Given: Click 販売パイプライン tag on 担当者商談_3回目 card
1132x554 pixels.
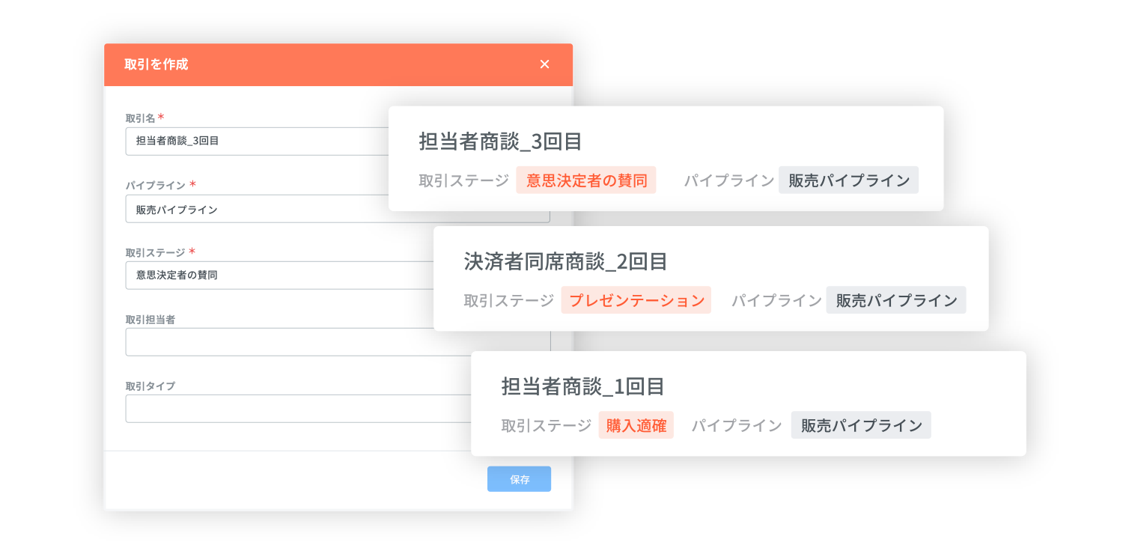Looking at the screenshot, I should [848, 180].
